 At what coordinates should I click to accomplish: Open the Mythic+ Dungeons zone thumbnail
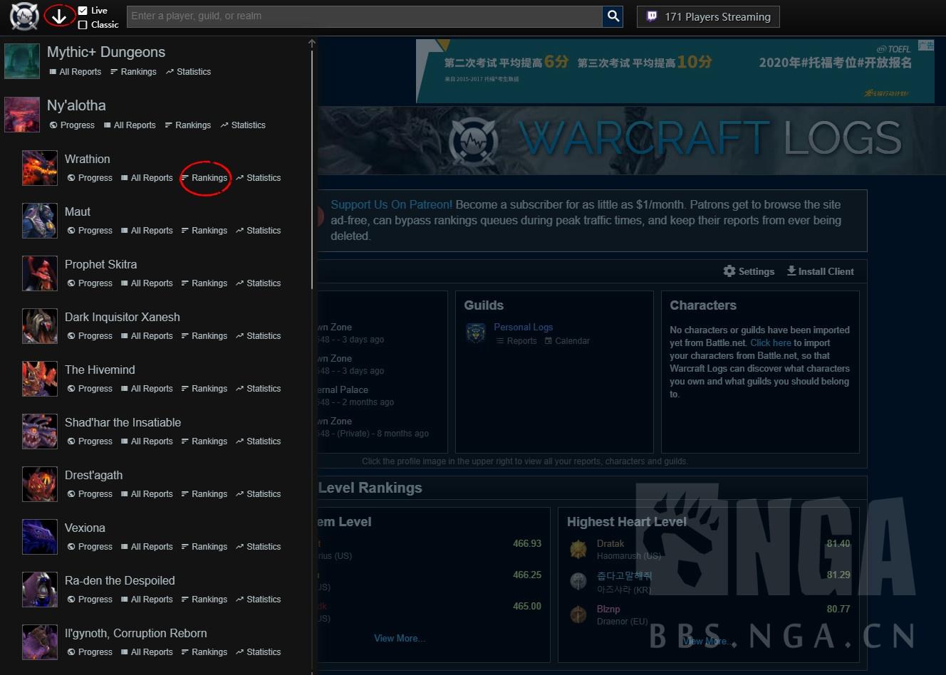coord(22,61)
